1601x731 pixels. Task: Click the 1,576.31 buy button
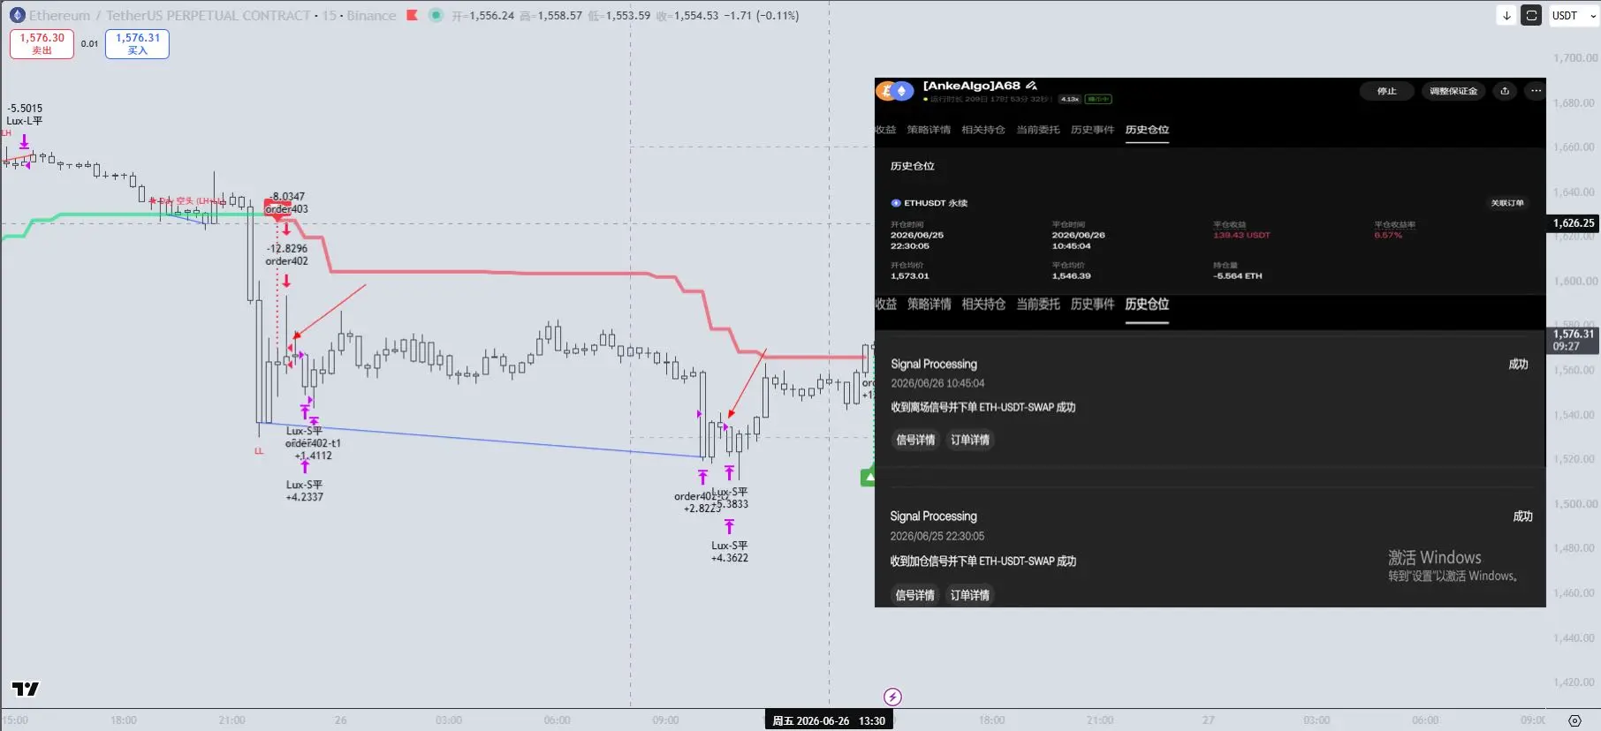pos(137,43)
